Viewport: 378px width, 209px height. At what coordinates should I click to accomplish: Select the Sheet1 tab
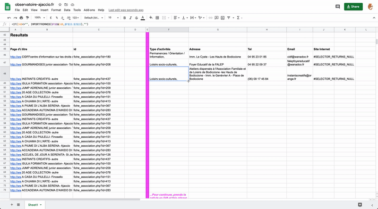tap(34, 205)
